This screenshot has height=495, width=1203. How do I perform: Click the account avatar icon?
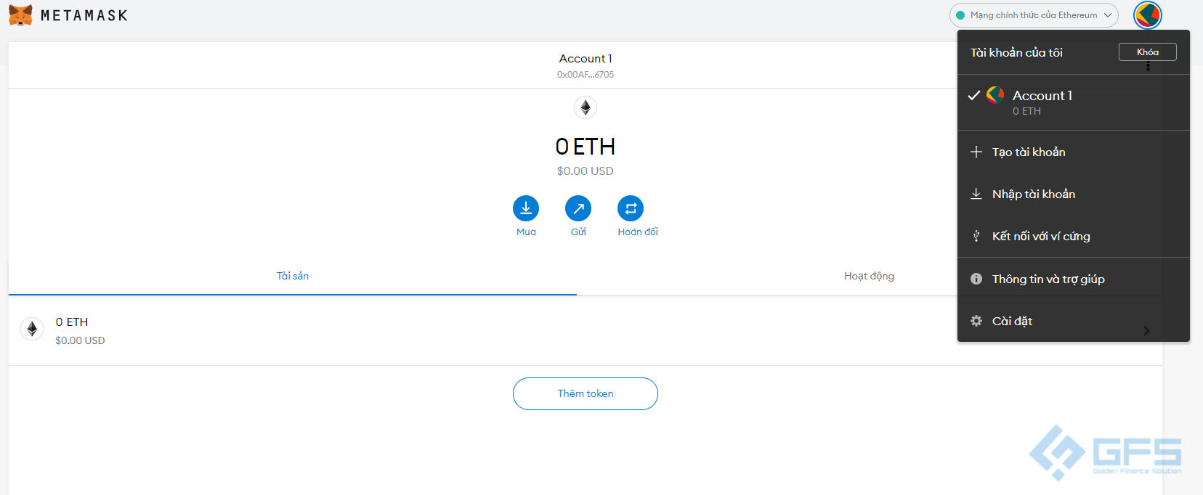[1147, 15]
